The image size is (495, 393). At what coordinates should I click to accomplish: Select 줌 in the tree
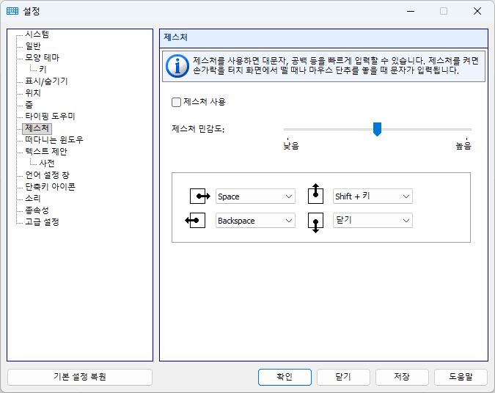click(29, 105)
